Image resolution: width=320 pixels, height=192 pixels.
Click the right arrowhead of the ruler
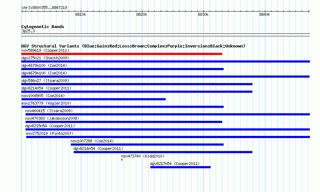click(309, 11)
